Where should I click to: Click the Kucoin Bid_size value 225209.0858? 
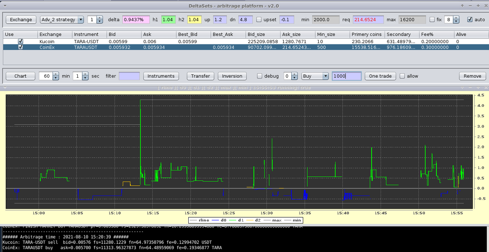(263, 42)
